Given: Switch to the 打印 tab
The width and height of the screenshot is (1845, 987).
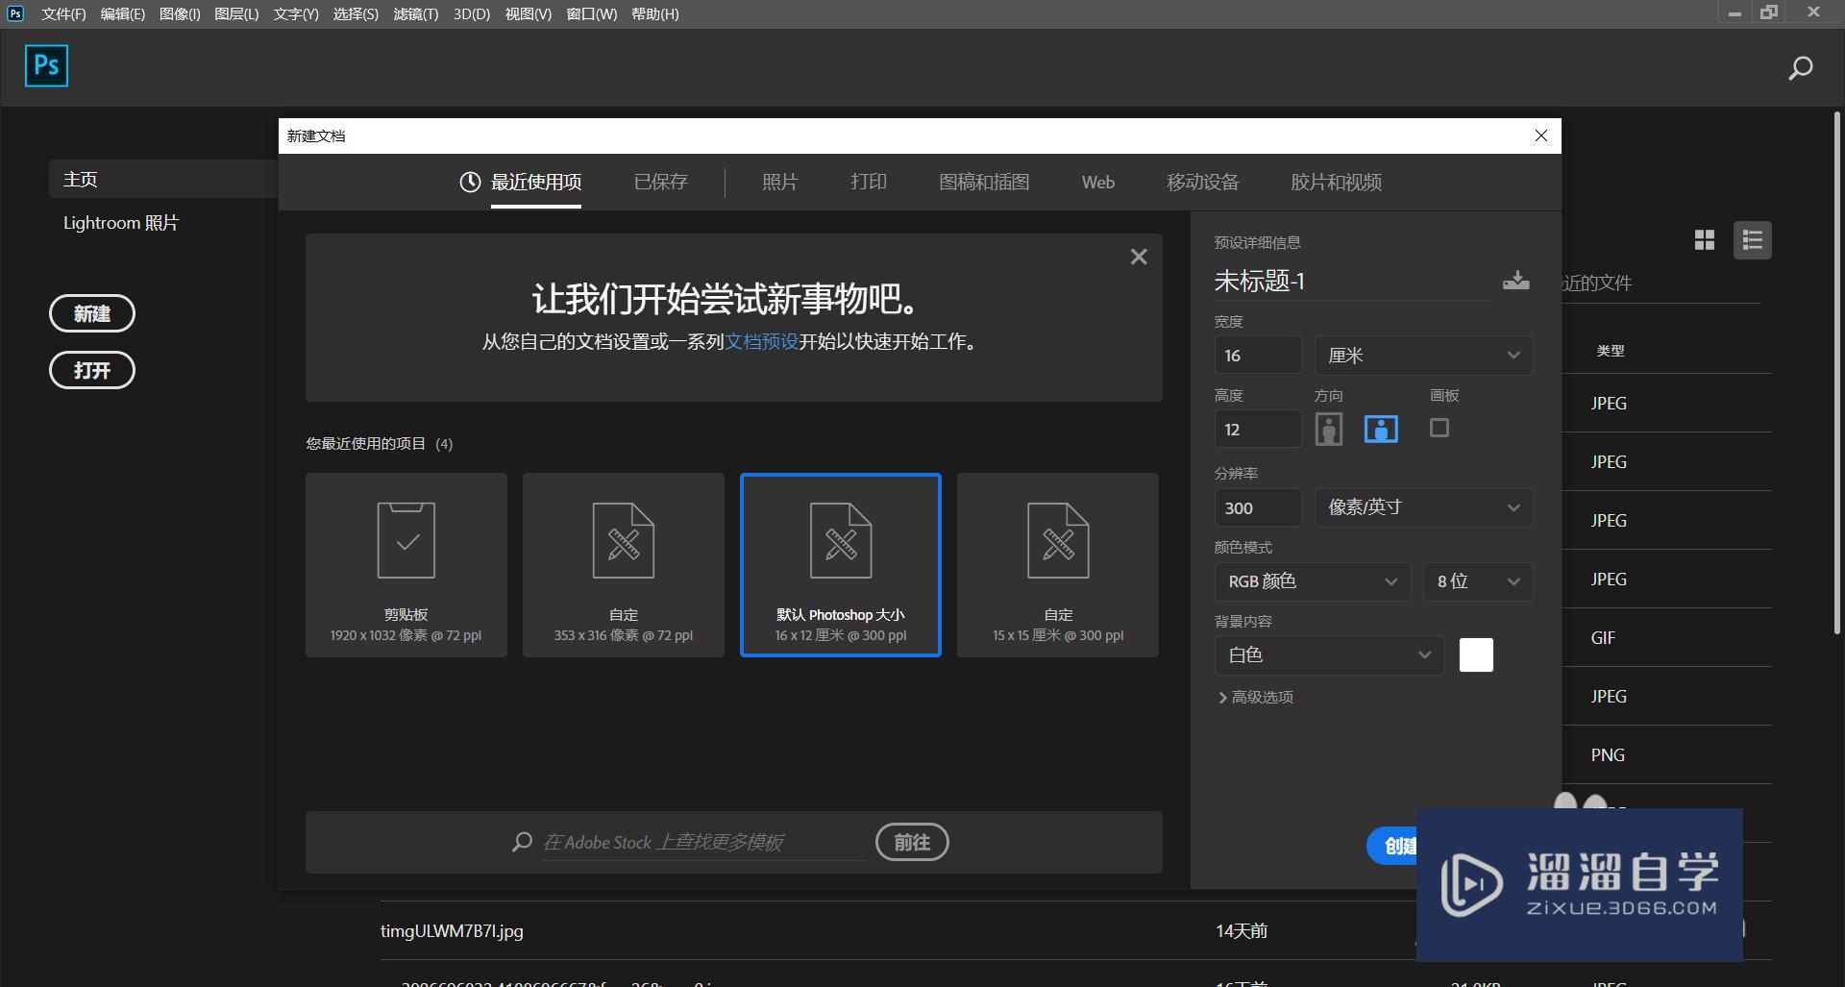Looking at the screenshot, I should point(869,183).
